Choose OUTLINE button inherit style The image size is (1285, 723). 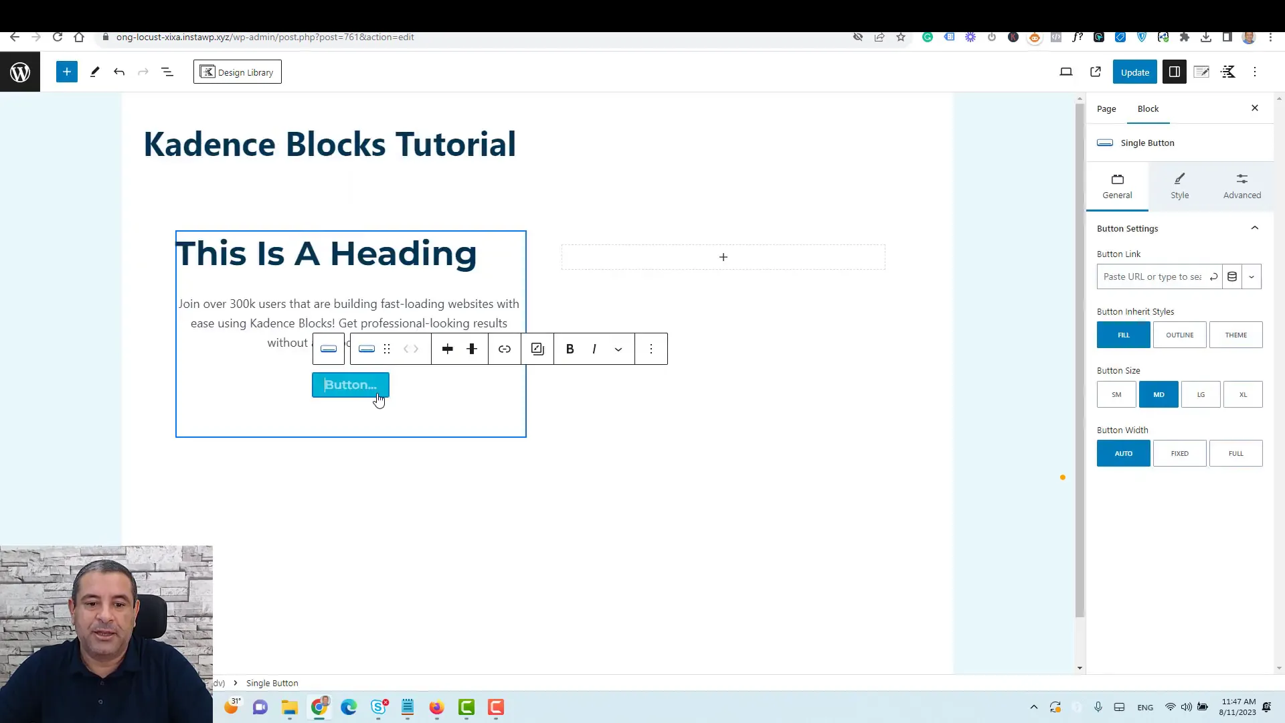(x=1179, y=335)
